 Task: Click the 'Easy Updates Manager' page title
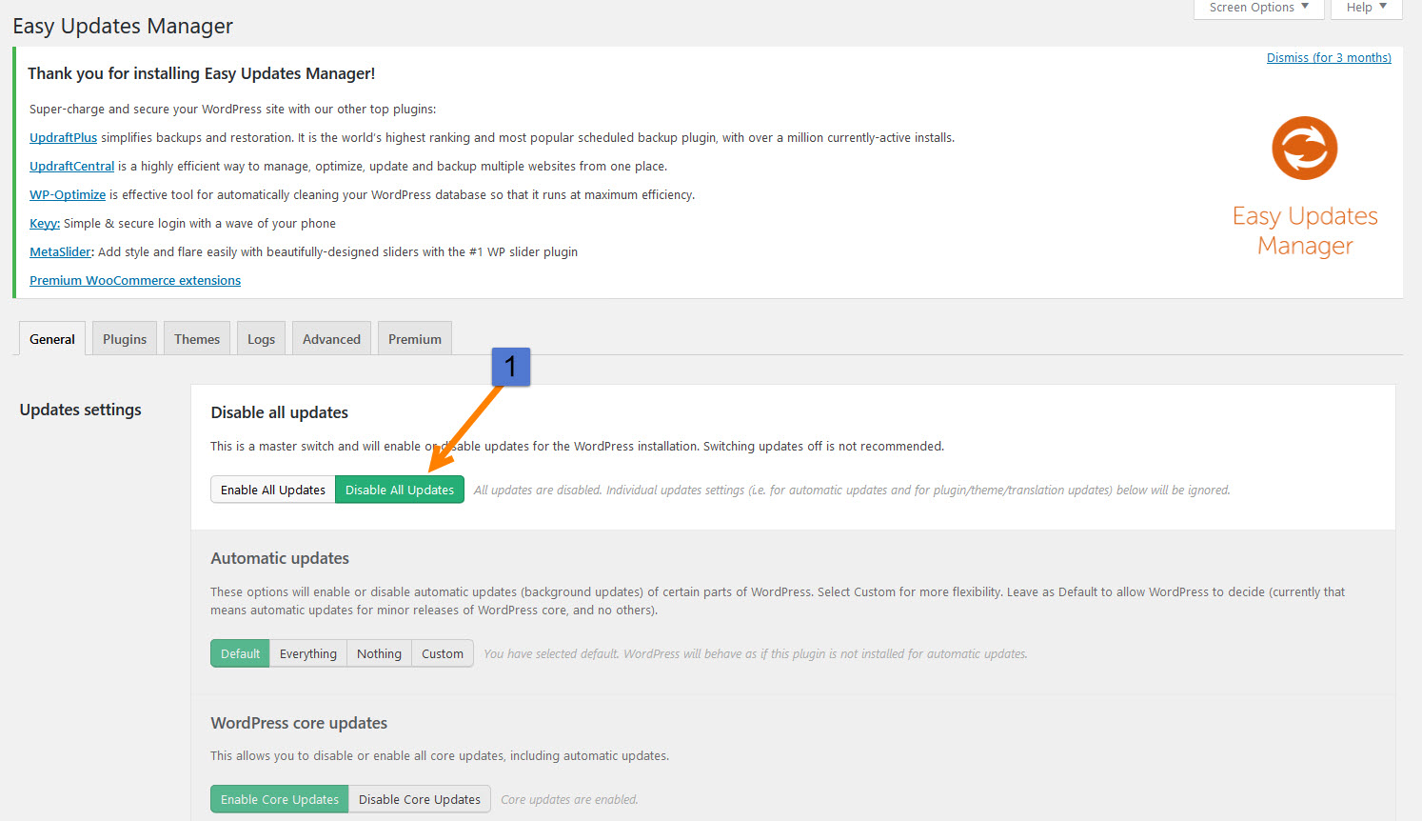123,27
